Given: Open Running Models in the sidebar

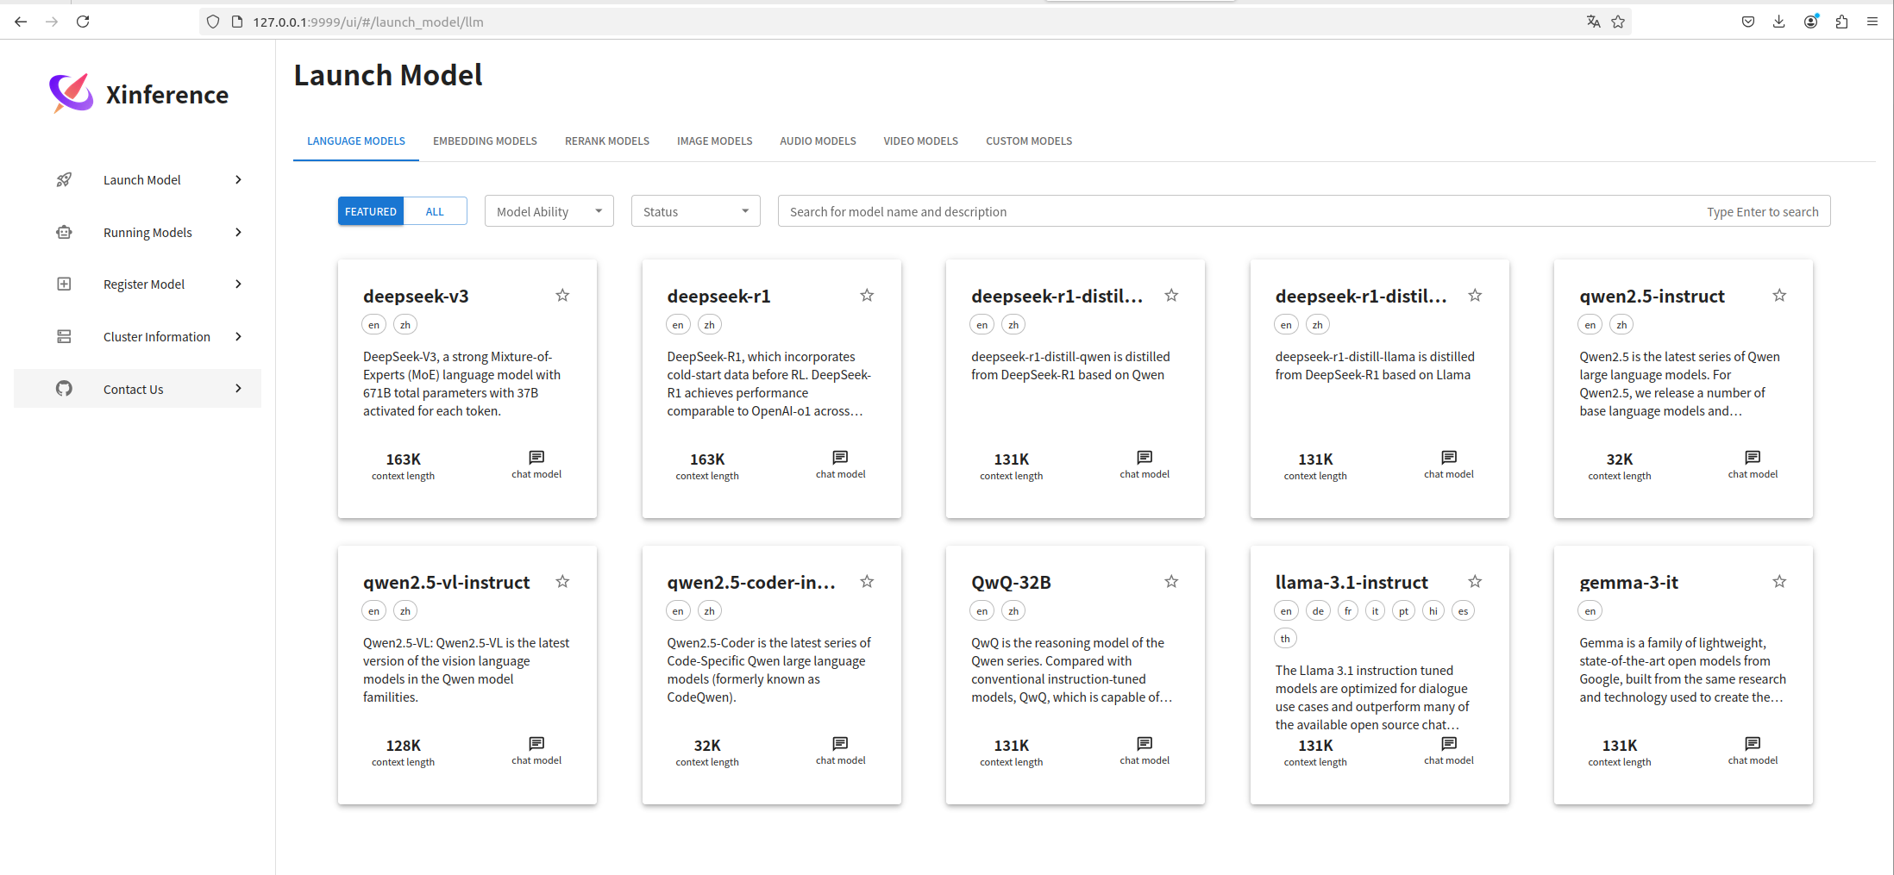Looking at the screenshot, I should click(x=138, y=232).
